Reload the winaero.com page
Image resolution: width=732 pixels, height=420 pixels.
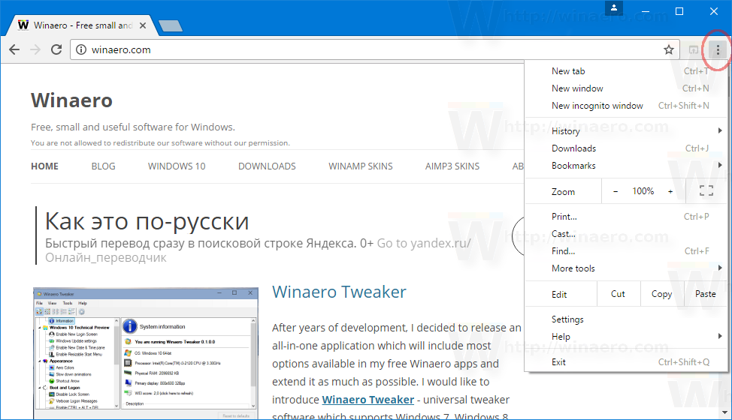tap(56, 49)
